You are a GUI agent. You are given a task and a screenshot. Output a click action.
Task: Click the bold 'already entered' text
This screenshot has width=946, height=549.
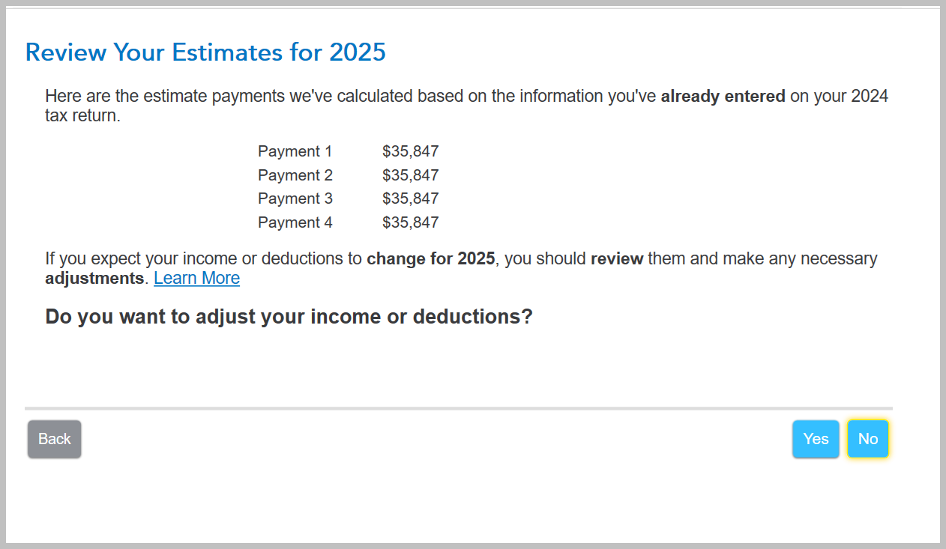point(723,96)
